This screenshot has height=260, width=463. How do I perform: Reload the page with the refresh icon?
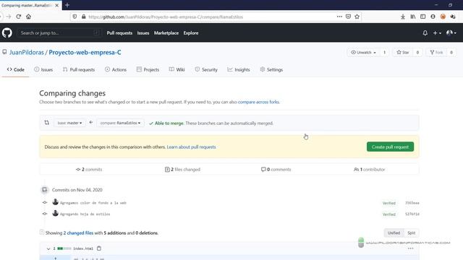click(19, 17)
